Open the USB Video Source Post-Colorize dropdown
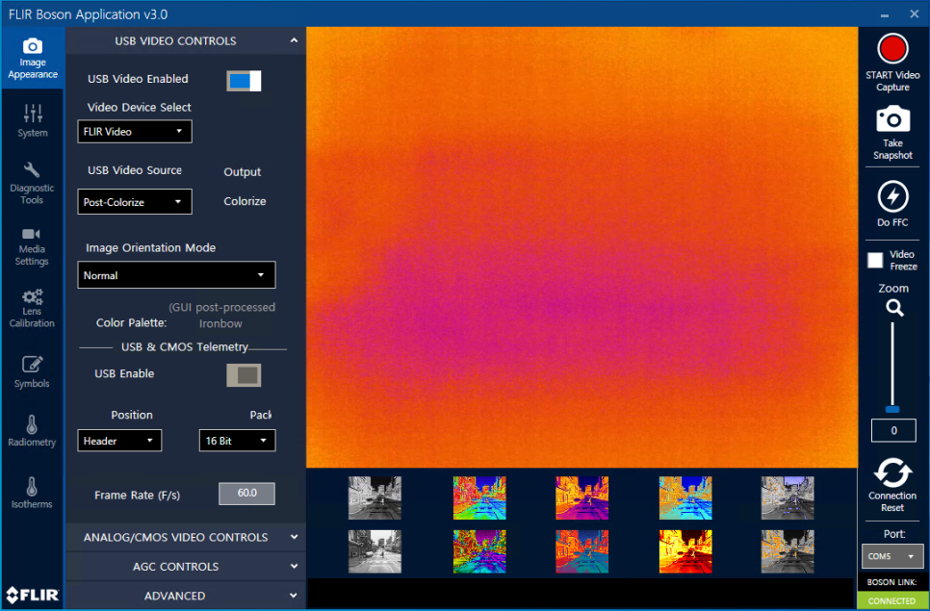 point(135,201)
